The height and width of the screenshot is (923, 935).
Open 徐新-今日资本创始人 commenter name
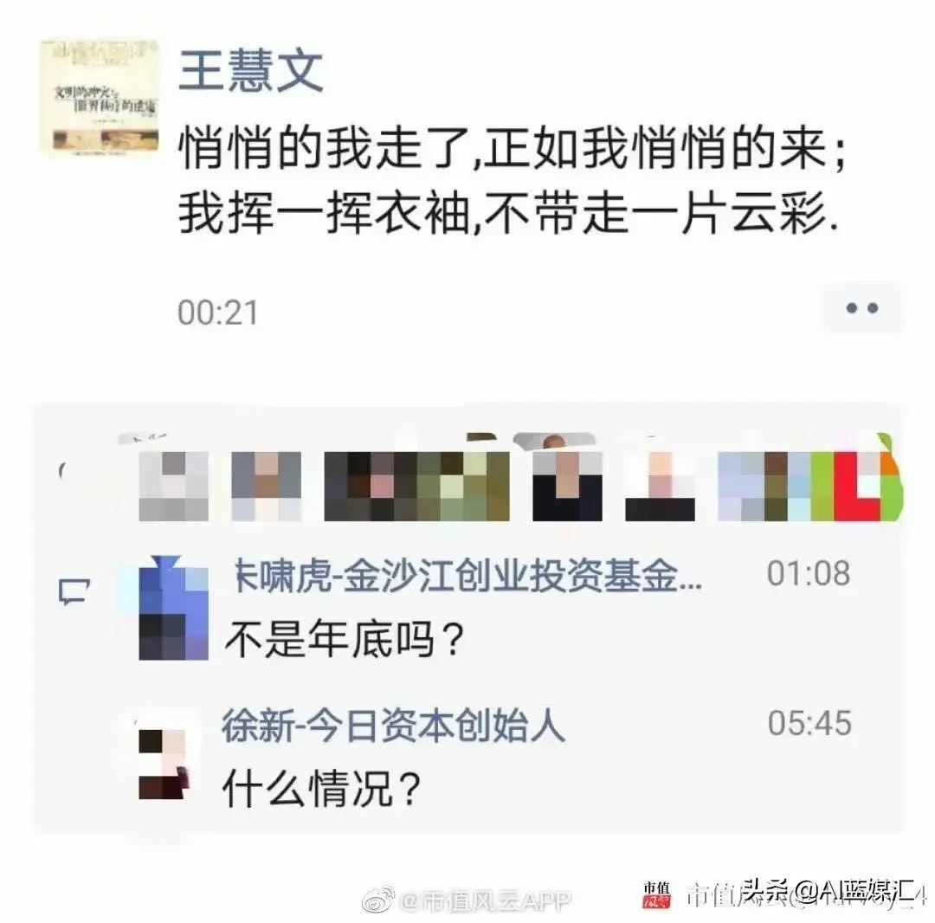point(393,726)
